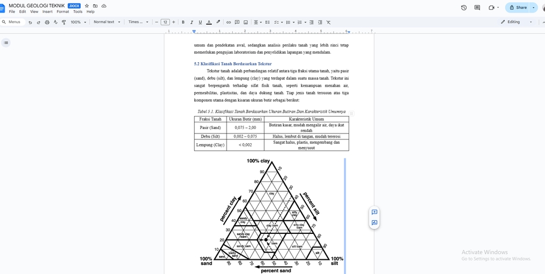Toggle underline formatting
The height and width of the screenshot is (274, 545).
[x=200, y=22]
